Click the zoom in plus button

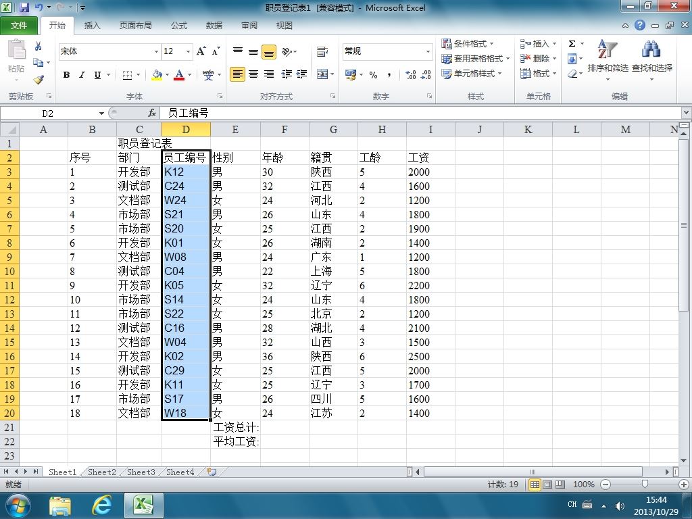pyautogui.click(x=684, y=485)
